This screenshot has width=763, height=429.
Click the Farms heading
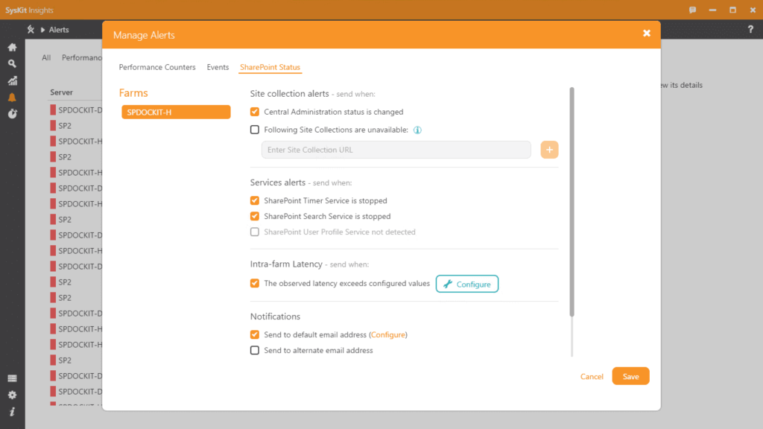133,93
